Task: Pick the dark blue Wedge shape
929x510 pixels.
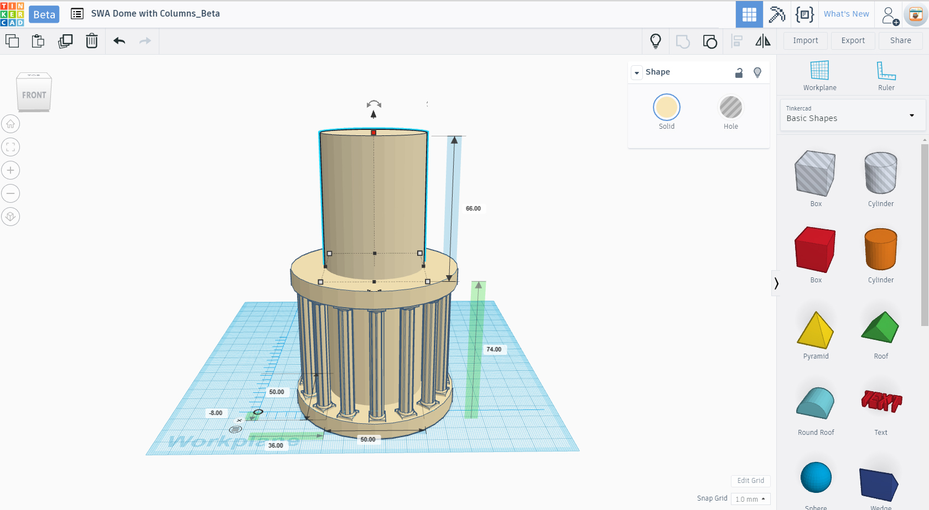Action: 880,485
